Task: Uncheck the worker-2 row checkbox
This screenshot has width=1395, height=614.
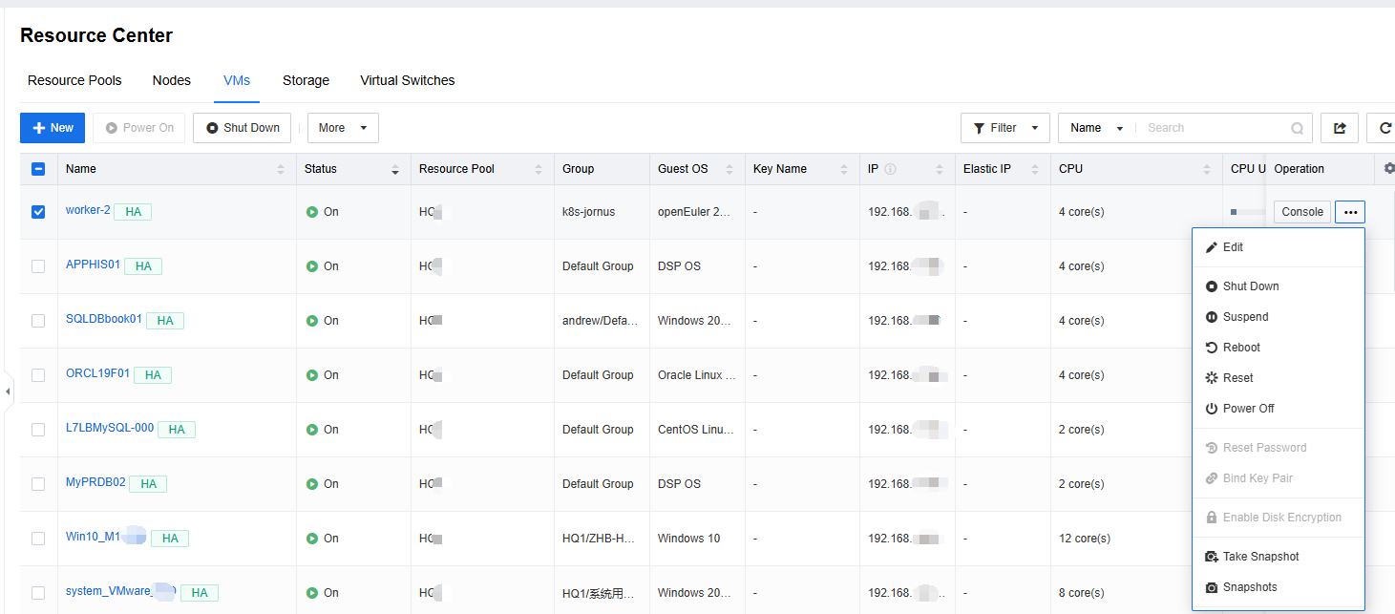Action: [38, 212]
